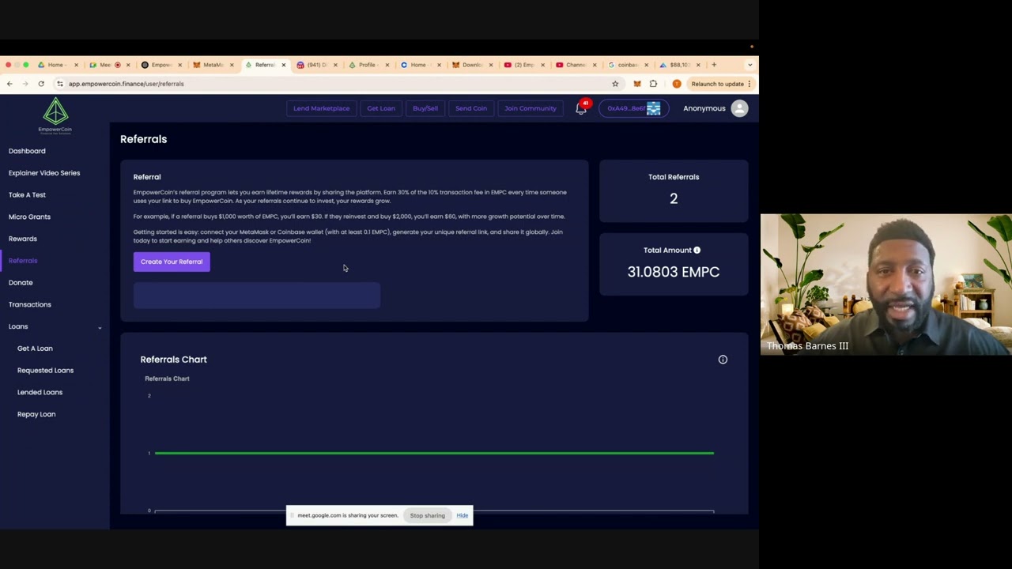
Task: Open tab search chevron at tab bar end
Action: (750, 65)
